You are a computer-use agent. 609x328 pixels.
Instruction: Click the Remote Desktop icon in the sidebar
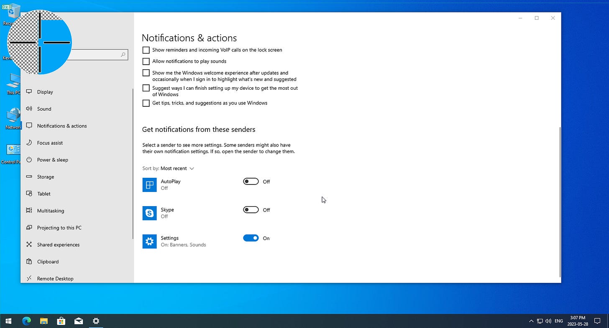29,278
